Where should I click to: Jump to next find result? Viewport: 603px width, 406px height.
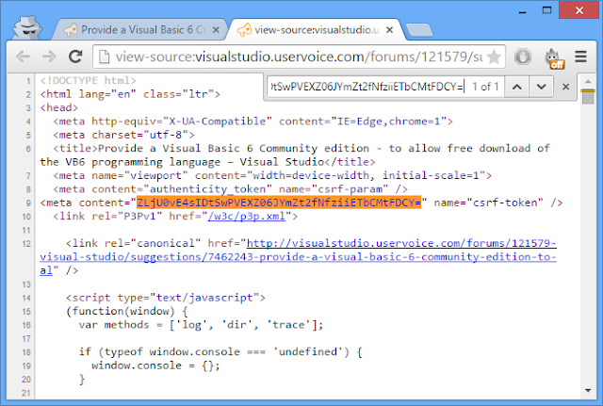[x=542, y=87]
